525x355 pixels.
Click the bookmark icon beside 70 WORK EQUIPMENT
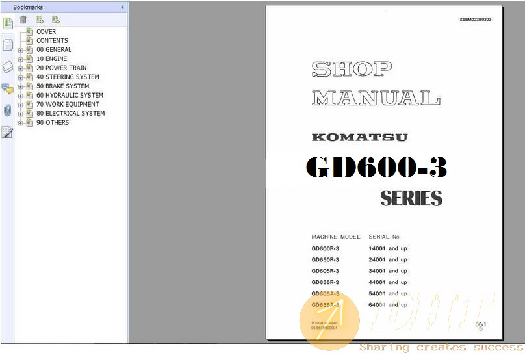(x=29, y=104)
